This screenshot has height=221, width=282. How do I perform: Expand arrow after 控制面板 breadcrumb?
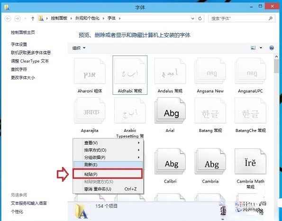point(71,18)
